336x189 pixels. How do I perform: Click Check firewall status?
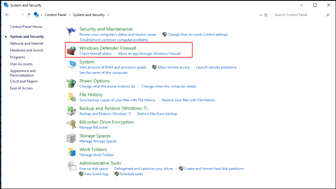click(x=95, y=54)
